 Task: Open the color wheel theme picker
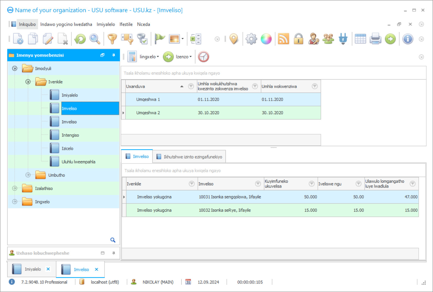(x=266, y=39)
